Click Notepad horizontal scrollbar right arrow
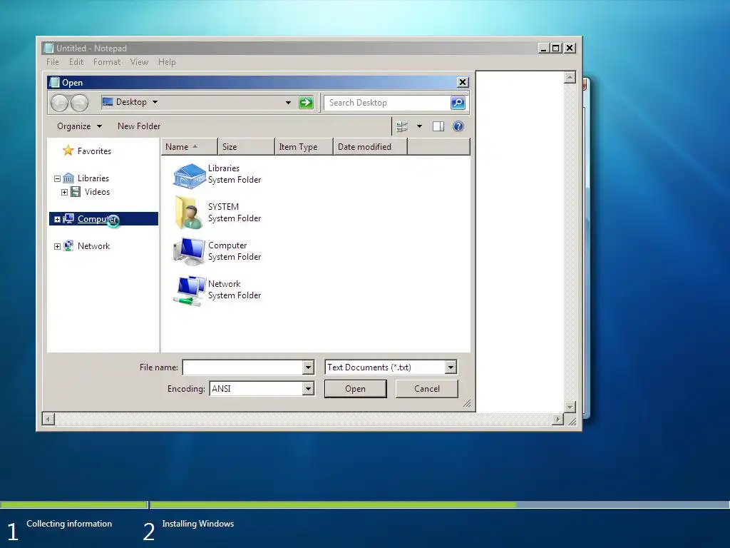730x548 pixels. pyautogui.click(x=557, y=419)
